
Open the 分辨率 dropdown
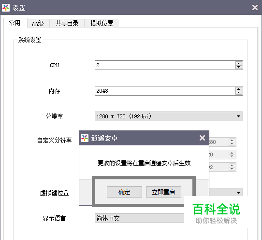pos(169,116)
